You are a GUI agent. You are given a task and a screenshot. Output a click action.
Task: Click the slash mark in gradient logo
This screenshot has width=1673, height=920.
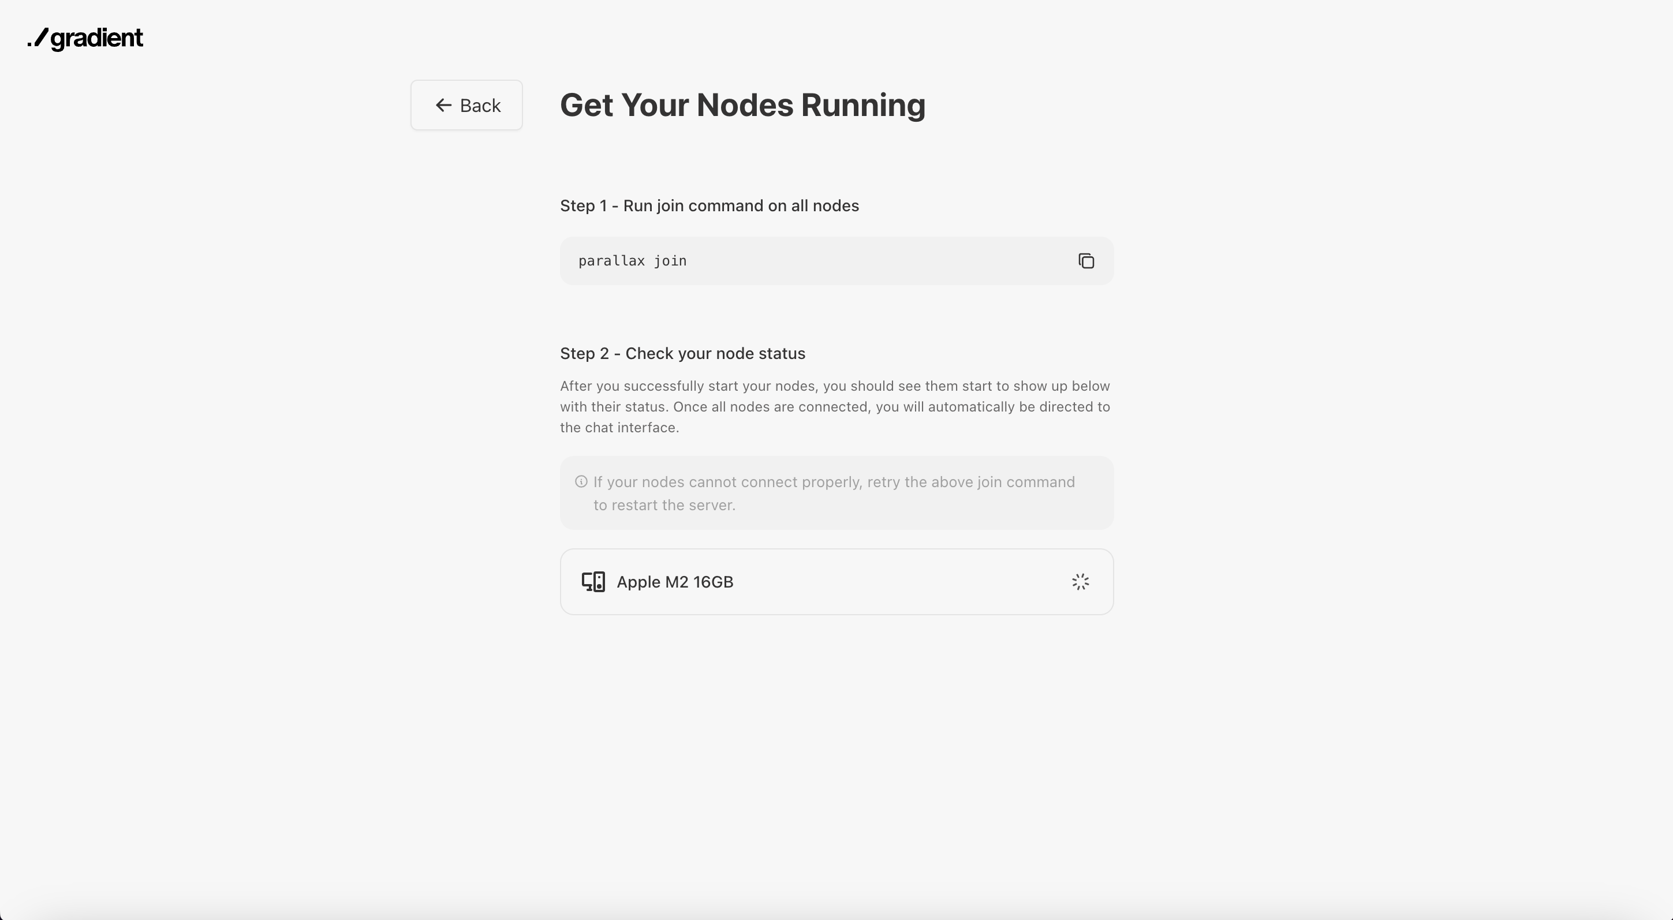[x=41, y=38]
